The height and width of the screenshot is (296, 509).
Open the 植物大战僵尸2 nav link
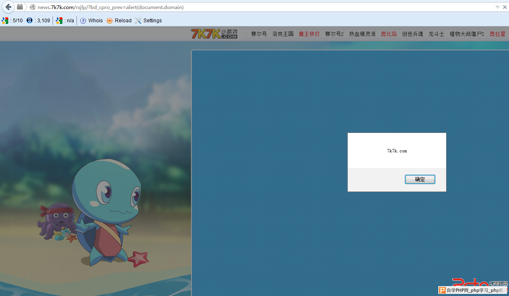[467, 34]
